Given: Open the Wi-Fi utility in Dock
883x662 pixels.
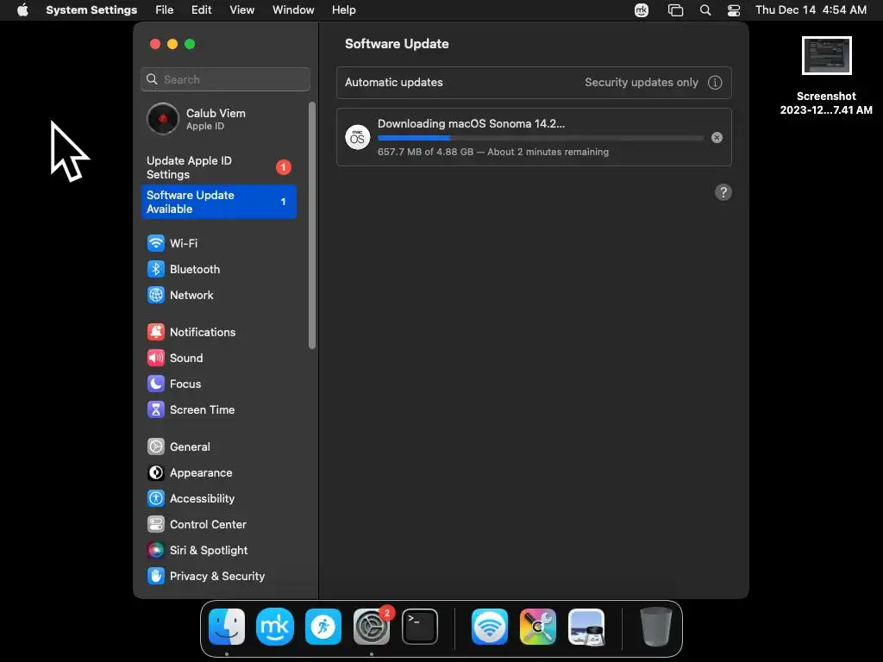Looking at the screenshot, I should tap(490, 627).
